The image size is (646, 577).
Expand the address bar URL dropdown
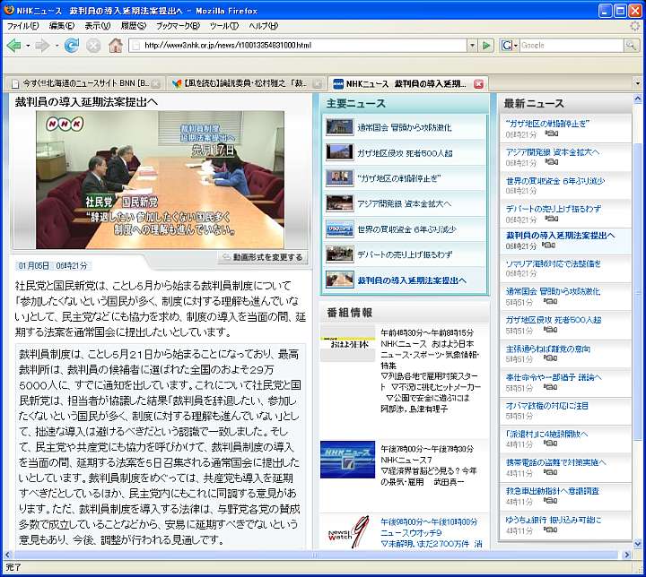pos(471,45)
